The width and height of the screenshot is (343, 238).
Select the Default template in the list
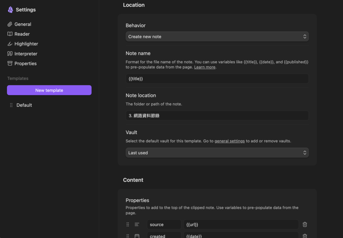(x=24, y=105)
